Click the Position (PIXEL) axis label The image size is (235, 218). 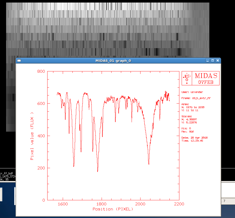pyautogui.click(x=113, y=209)
